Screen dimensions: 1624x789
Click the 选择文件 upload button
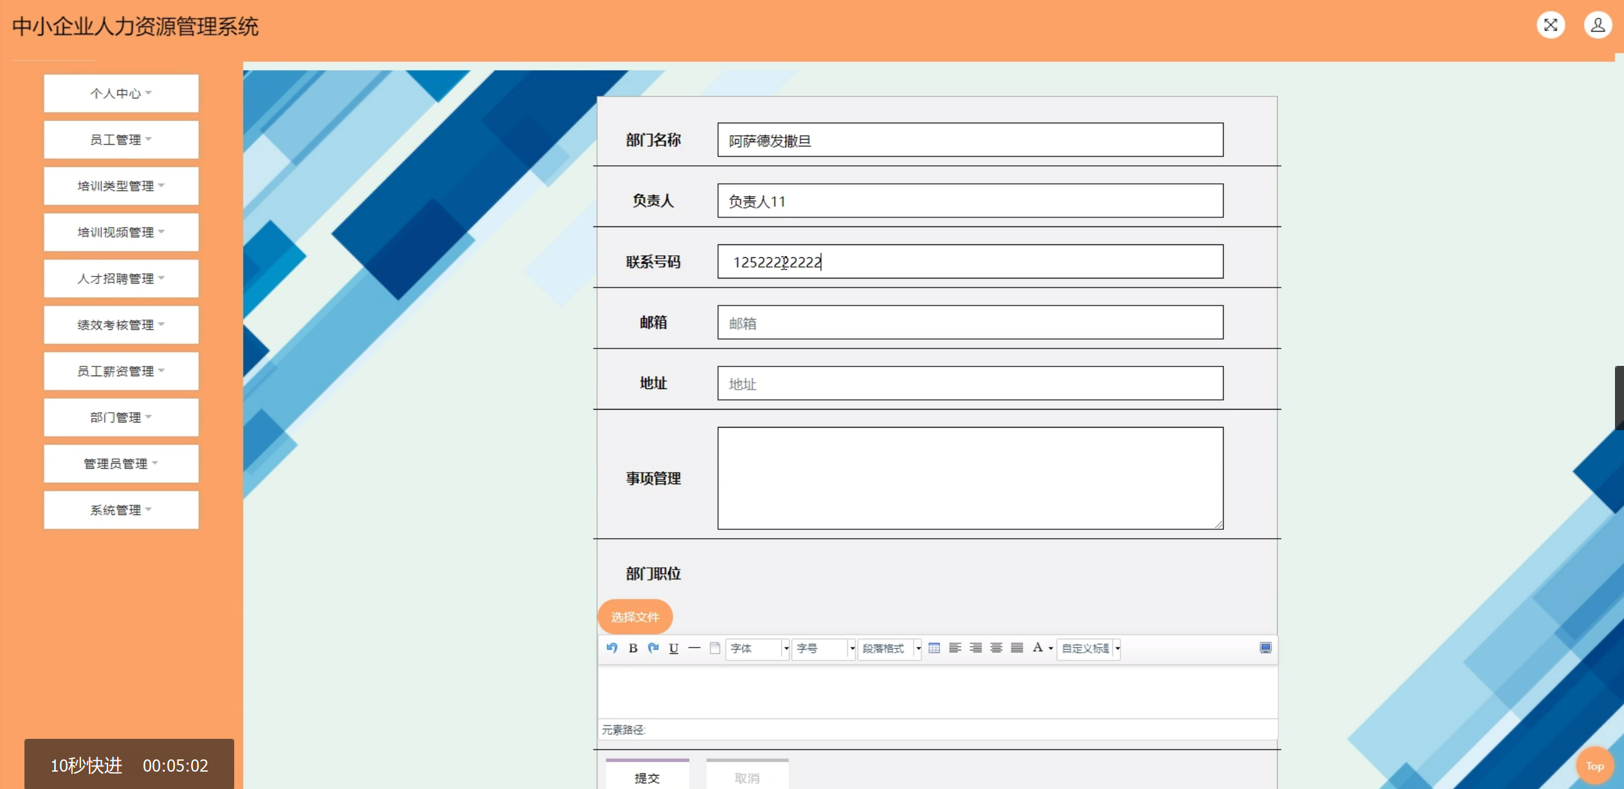[x=635, y=617]
